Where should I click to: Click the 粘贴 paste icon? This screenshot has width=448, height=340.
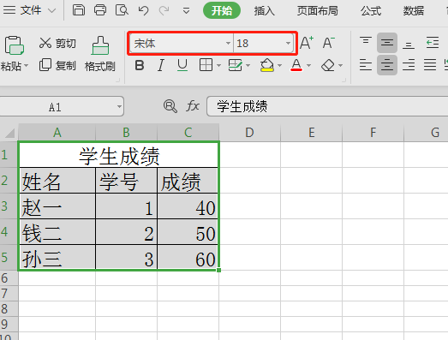point(14,45)
